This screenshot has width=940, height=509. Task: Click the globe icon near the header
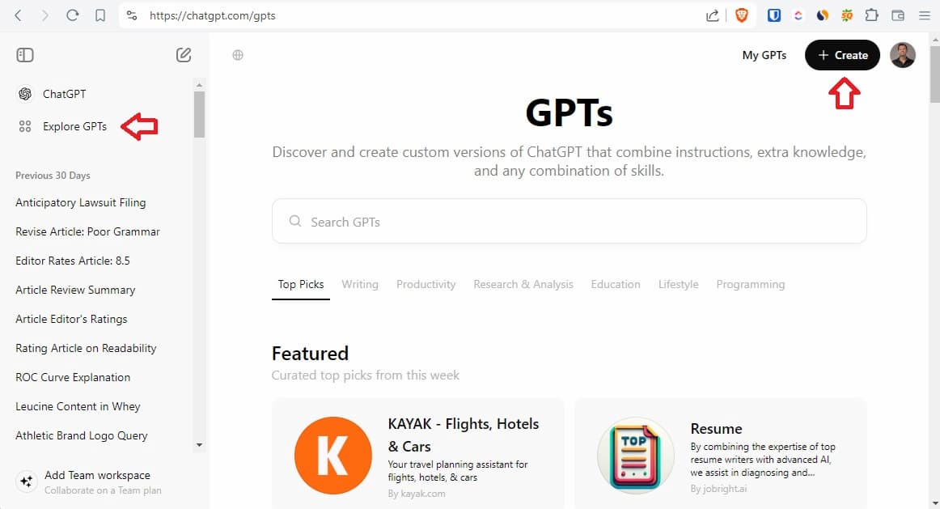click(238, 55)
